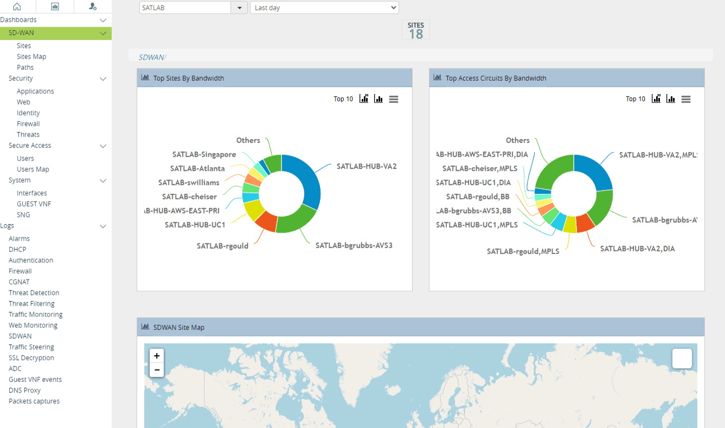Click the SATLAB tenant input field
This screenshot has height=428, width=725.
185,8
